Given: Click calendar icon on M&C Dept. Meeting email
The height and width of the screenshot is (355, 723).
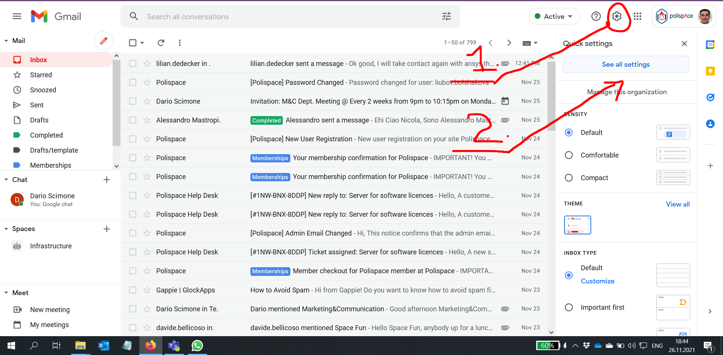Looking at the screenshot, I should click(505, 101).
